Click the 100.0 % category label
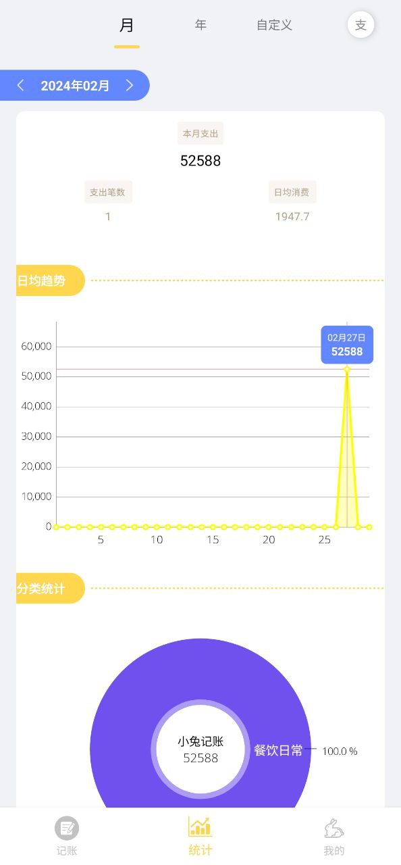This screenshot has width=401, height=865. click(340, 751)
